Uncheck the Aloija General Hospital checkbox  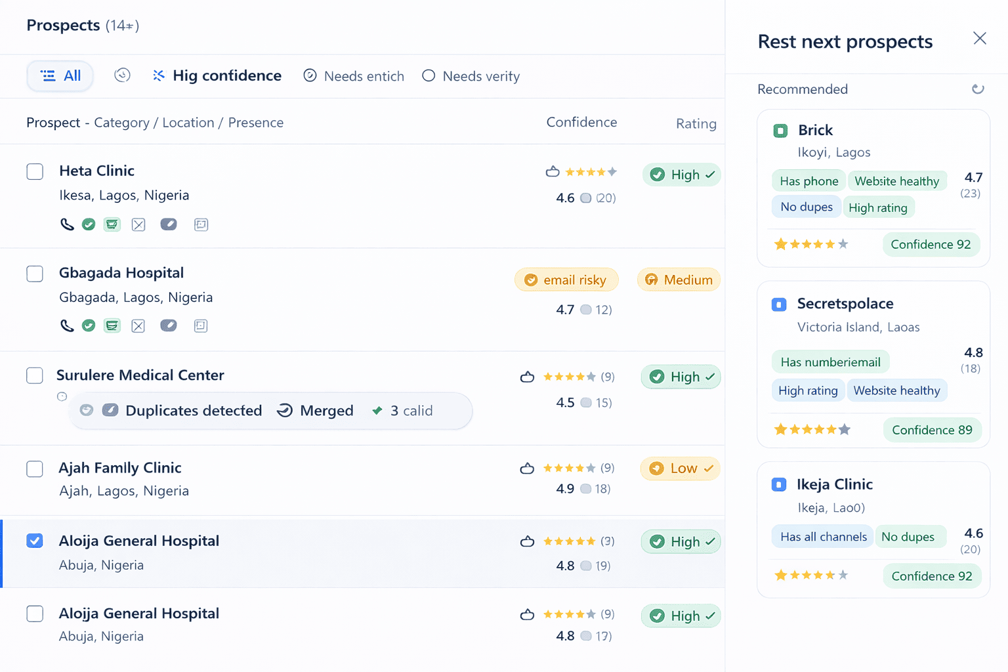35,541
